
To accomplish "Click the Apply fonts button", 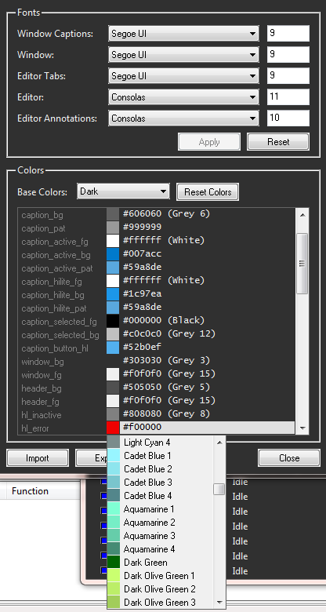I will pos(209,142).
